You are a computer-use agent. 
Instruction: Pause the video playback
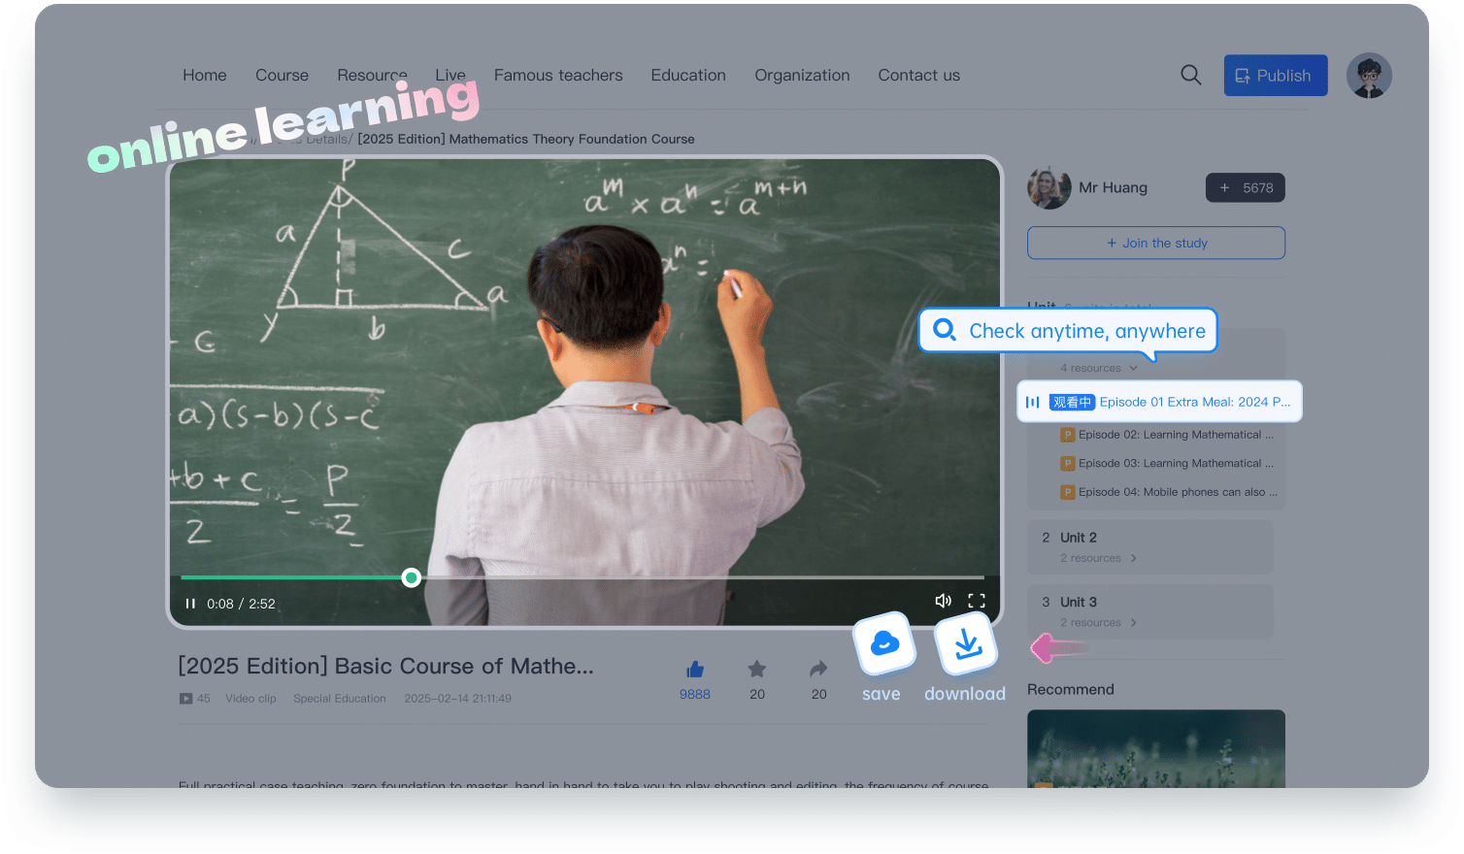(x=190, y=603)
